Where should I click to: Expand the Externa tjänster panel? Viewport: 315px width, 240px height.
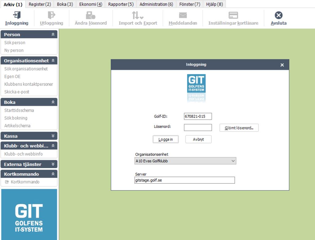[53, 164]
